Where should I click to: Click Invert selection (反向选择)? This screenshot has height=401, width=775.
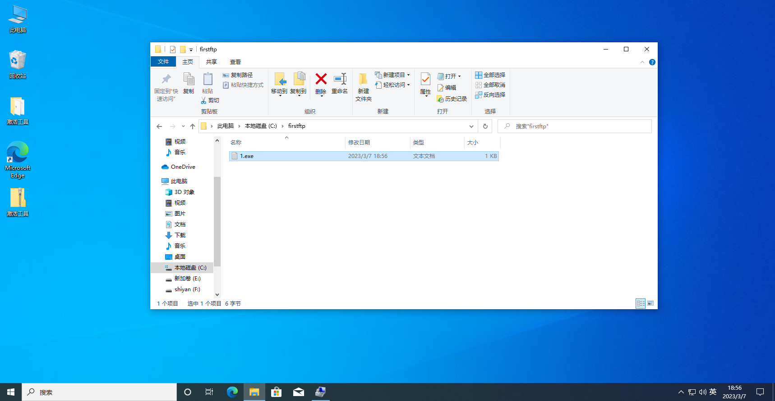[x=490, y=95]
